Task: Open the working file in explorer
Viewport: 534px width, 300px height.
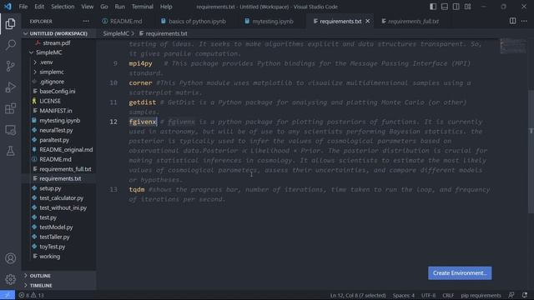Action: coord(50,257)
